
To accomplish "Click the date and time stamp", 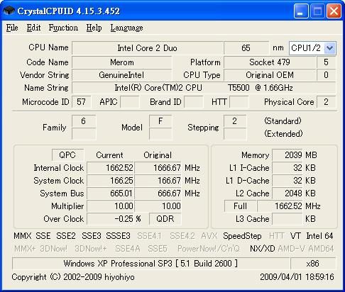I will (x=297, y=277).
